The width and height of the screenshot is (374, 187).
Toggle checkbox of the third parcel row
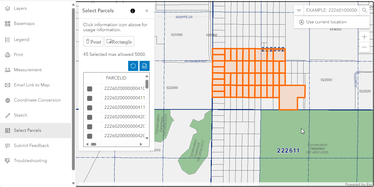point(90,108)
